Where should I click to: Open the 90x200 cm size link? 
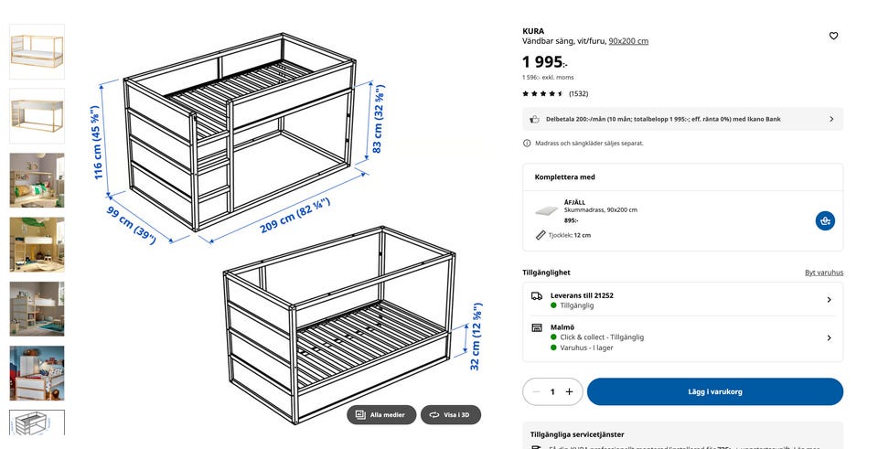coord(628,41)
